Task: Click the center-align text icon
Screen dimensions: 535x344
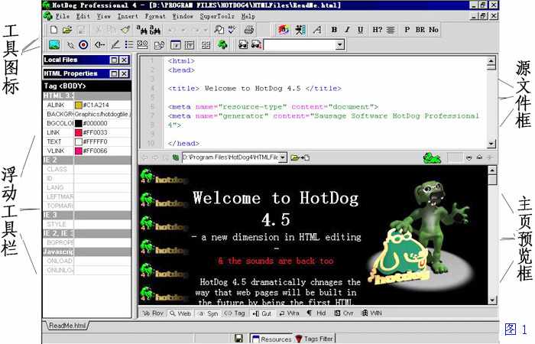Action: 391,30
